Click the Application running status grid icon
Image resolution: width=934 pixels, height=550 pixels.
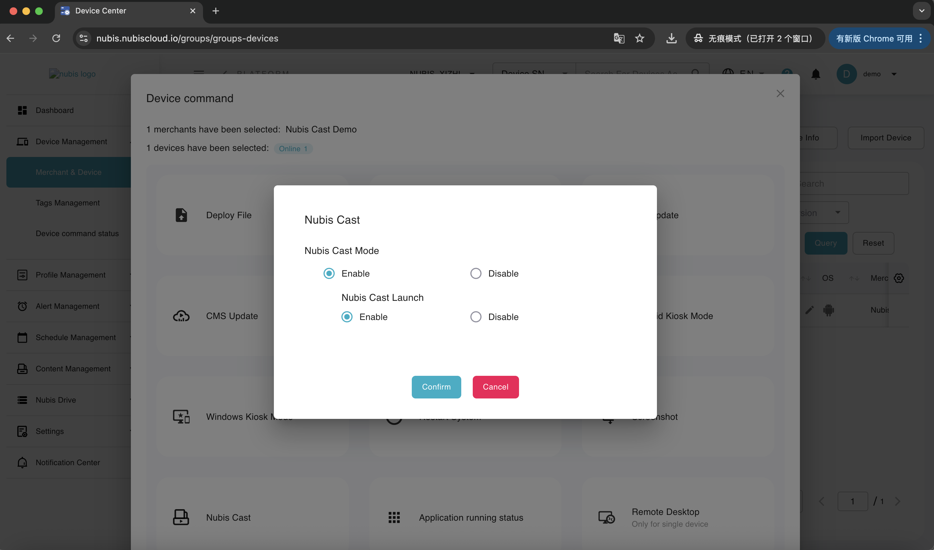point(394,517)
